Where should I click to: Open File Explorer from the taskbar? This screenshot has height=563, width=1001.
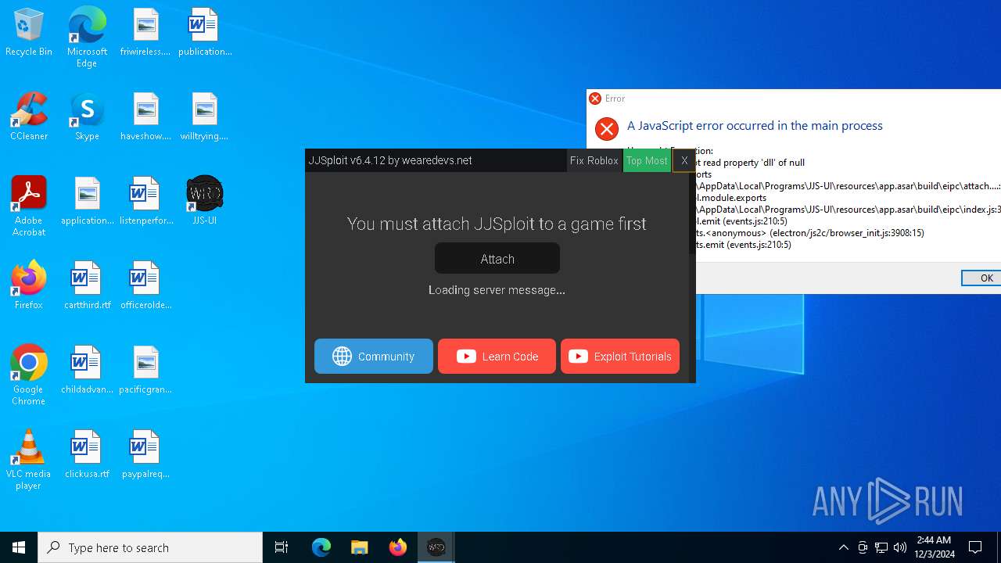pos(360,547)
